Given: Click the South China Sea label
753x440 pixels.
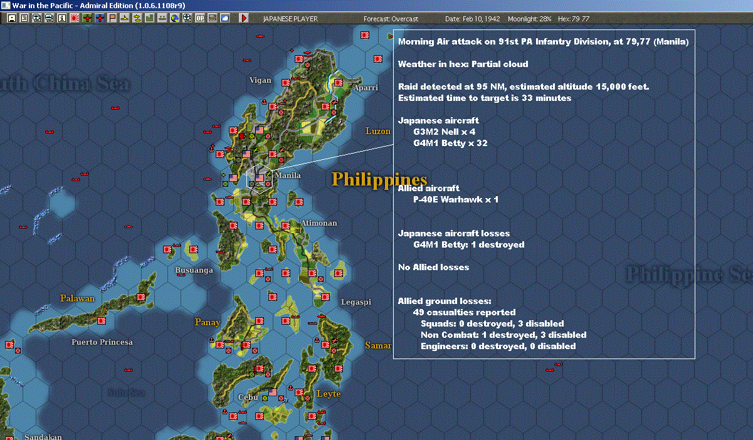Looking at the screenshot, I should point(65,83).
